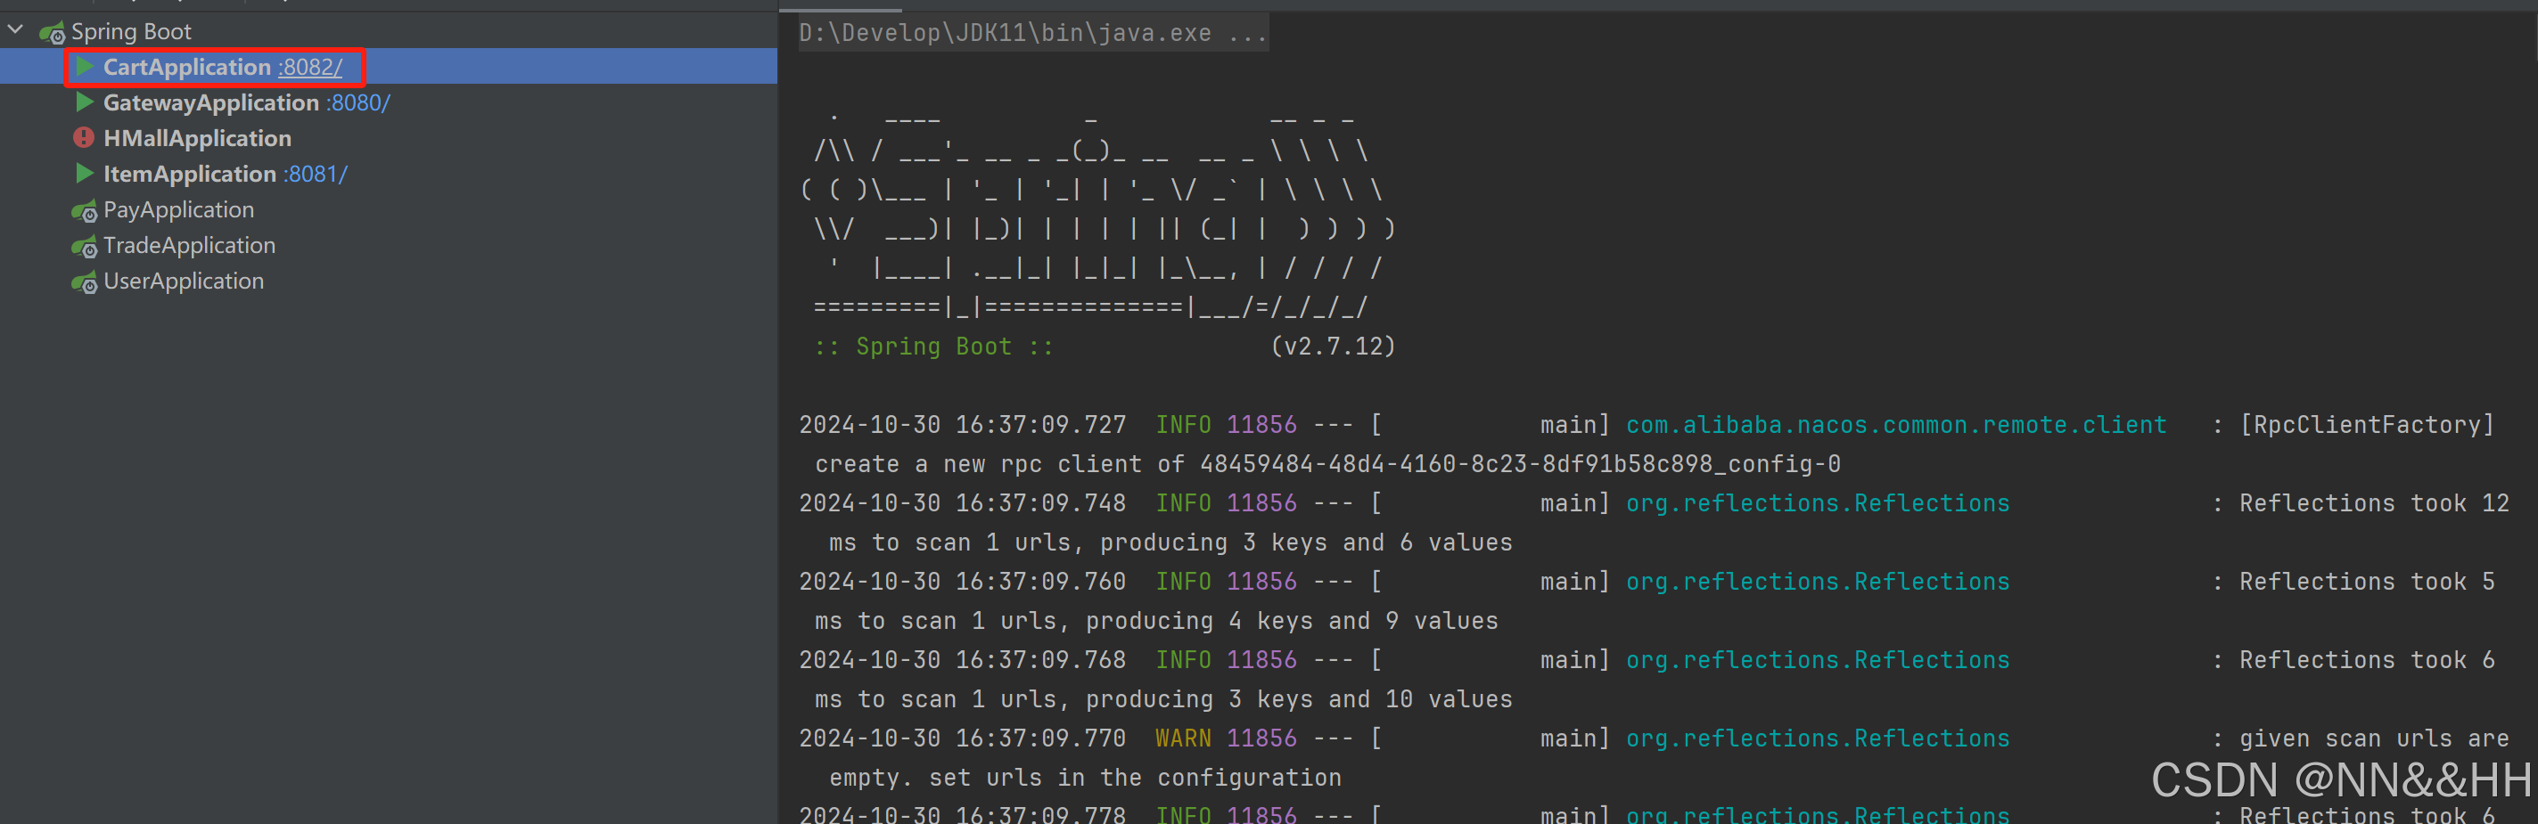Click the Spring Boot icon beside UserApplication
Image resolution: width=2538 pixels, height=824 pixels.
(85, 281)
